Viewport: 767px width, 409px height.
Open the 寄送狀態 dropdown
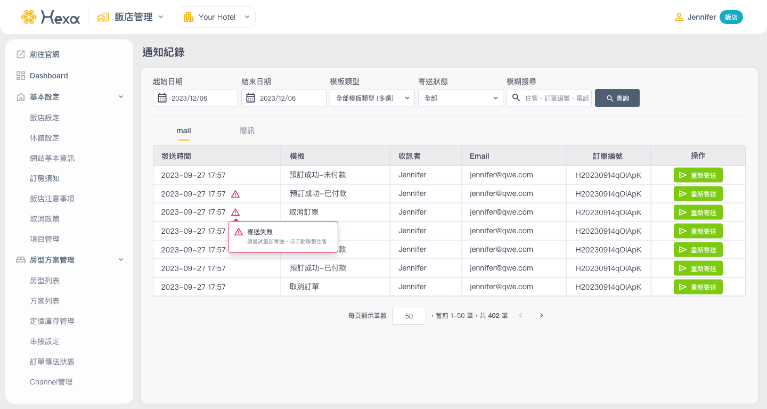460,98
